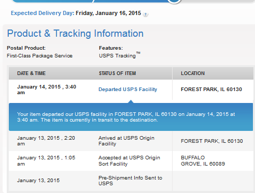Image resolution: width=255 pixels, height=193 pixels.
Task: Select the Arrived at USPS Origin Facility row
Action: 131,141
